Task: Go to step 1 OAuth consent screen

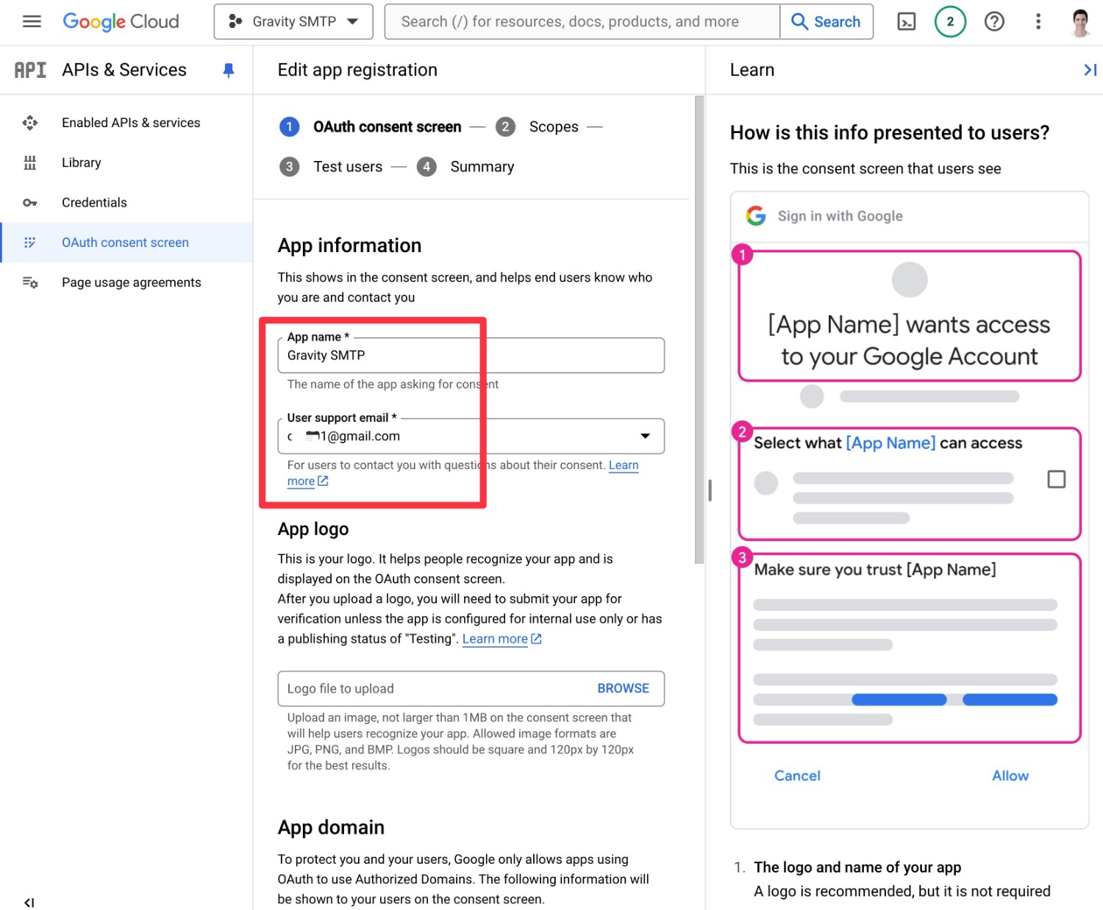Action: click(x=371, y=127)
